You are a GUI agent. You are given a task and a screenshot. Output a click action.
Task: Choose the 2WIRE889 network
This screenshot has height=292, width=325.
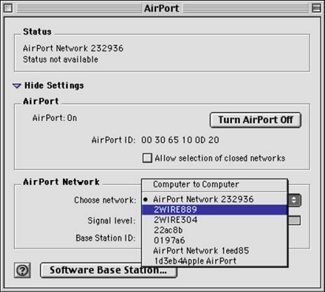(x=214, y=209)
